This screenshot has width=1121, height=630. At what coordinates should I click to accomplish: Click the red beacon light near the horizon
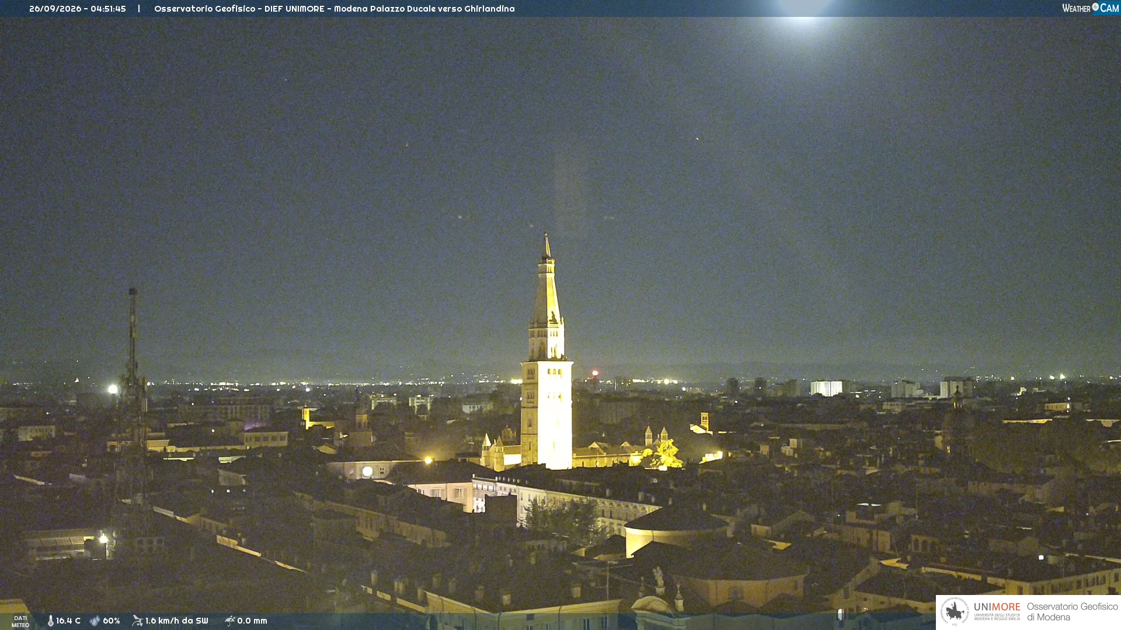coord(595,373)
